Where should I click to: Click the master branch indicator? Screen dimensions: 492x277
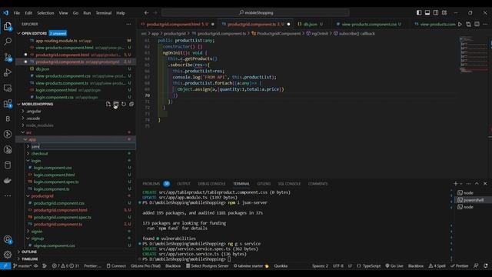click(x=22, y=266)
